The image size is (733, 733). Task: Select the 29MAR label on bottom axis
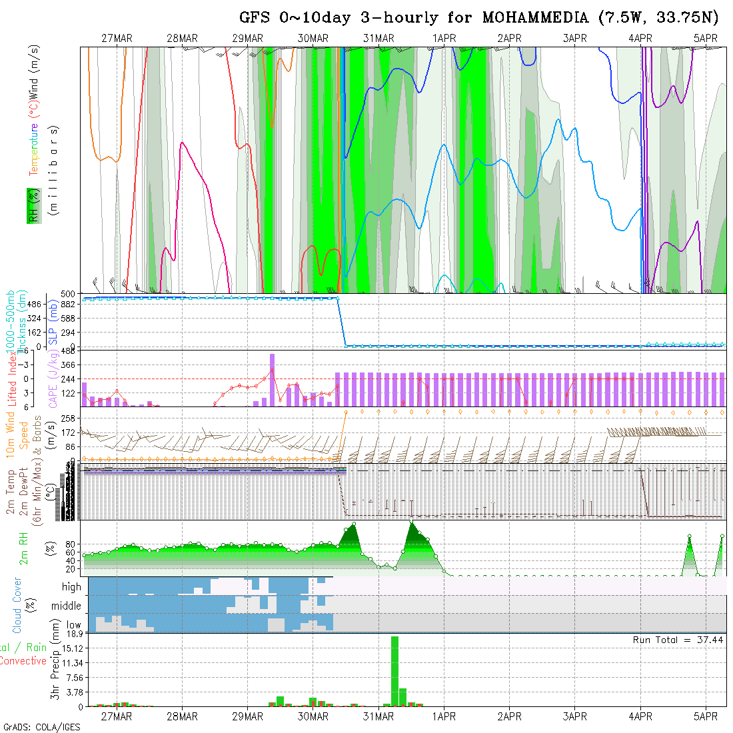click(x=247, y=716)
